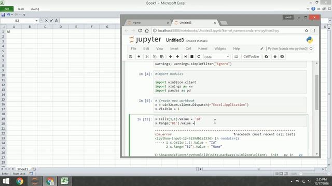Click the Python logo in notebook header
This screenshot has height=186, width=332.
point(310,40)
